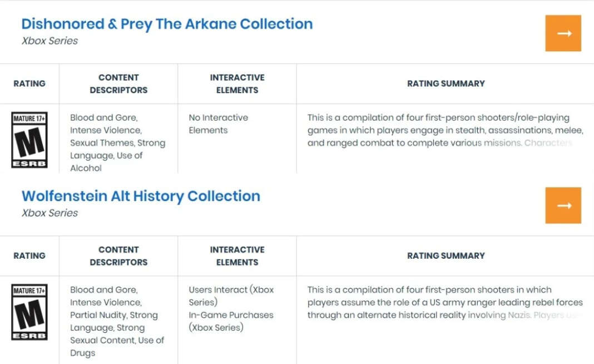
Task: Select the Interactive Elements header in the Dishonored table
Action: coord(237,83)
